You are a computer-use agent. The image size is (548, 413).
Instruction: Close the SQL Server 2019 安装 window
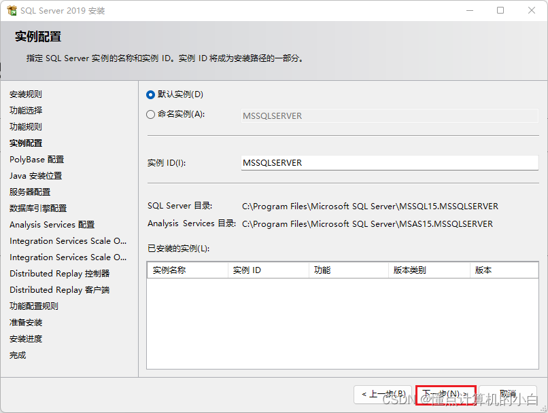click(x=532, y=10)
